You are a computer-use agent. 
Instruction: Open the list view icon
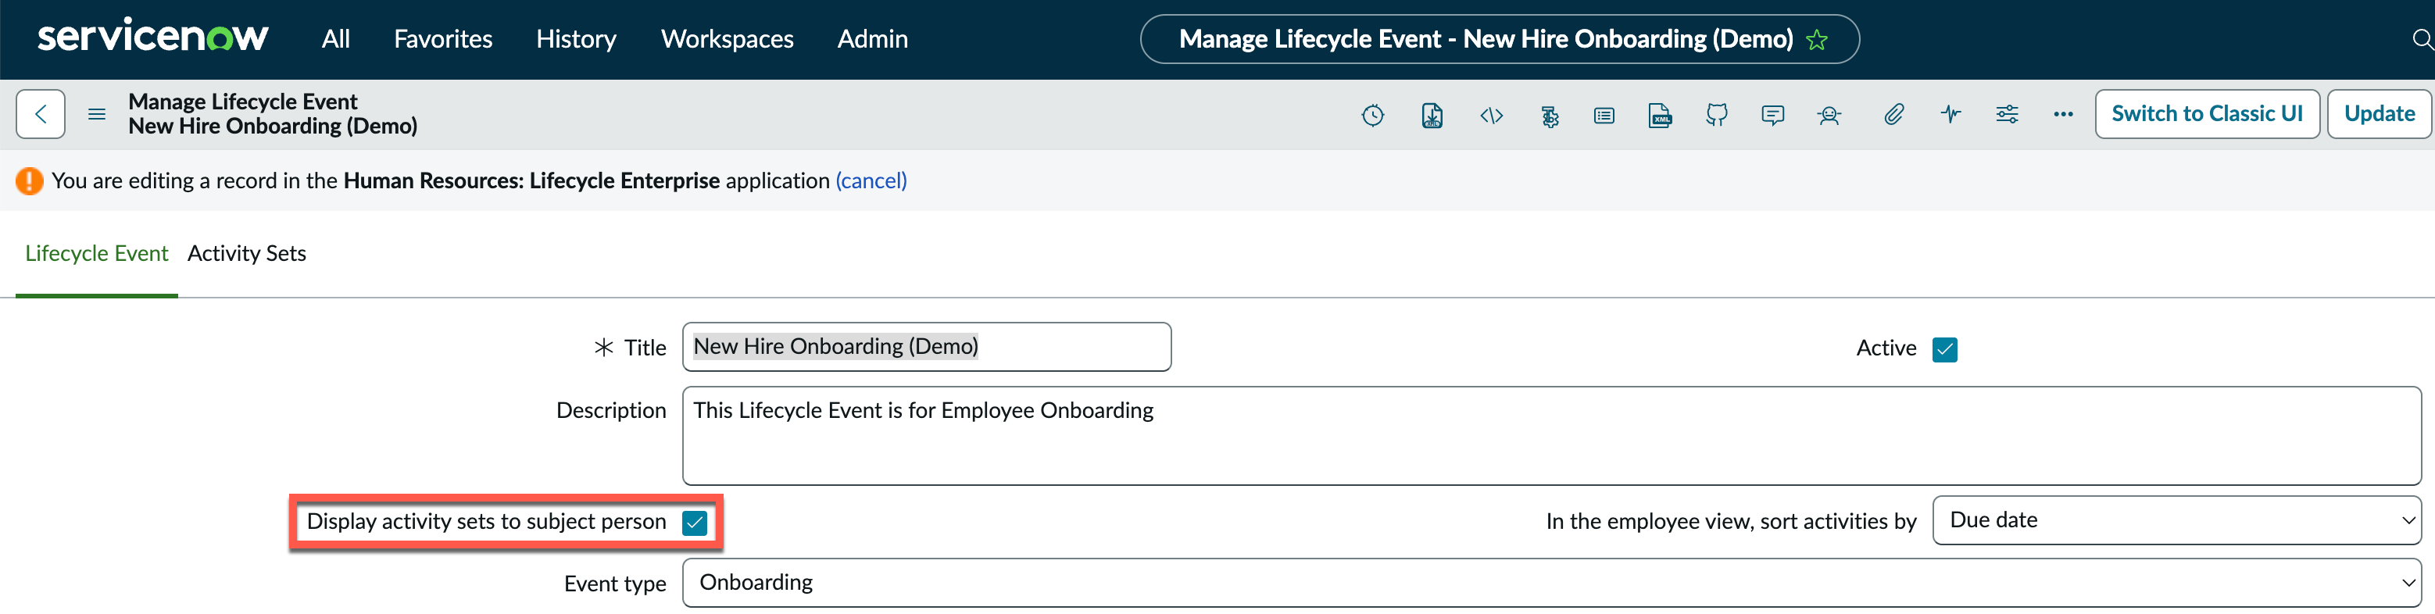[x=1604, y=116]
